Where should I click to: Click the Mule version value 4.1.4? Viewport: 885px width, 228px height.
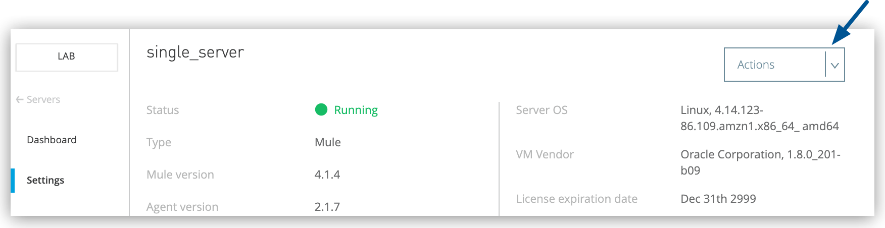click(x=327, y=175)
